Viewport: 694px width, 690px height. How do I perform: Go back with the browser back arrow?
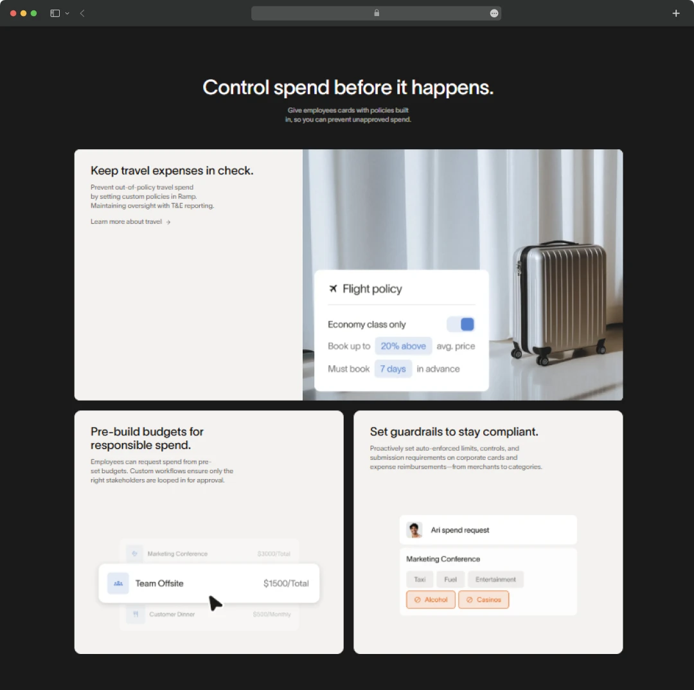pyautogui.click(x=82, y=14)
